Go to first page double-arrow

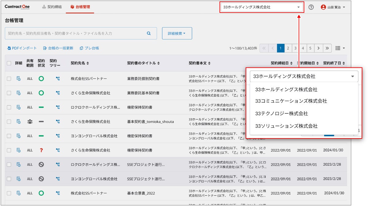tap(264, 48)
